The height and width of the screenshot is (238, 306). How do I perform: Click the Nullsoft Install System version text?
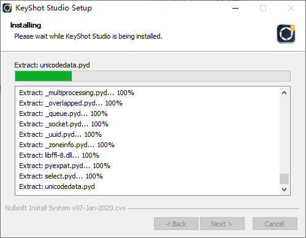(65, 208)
